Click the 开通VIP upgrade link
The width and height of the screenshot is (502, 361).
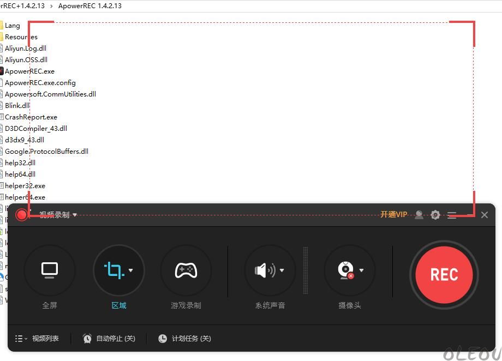tap(394, 214)
